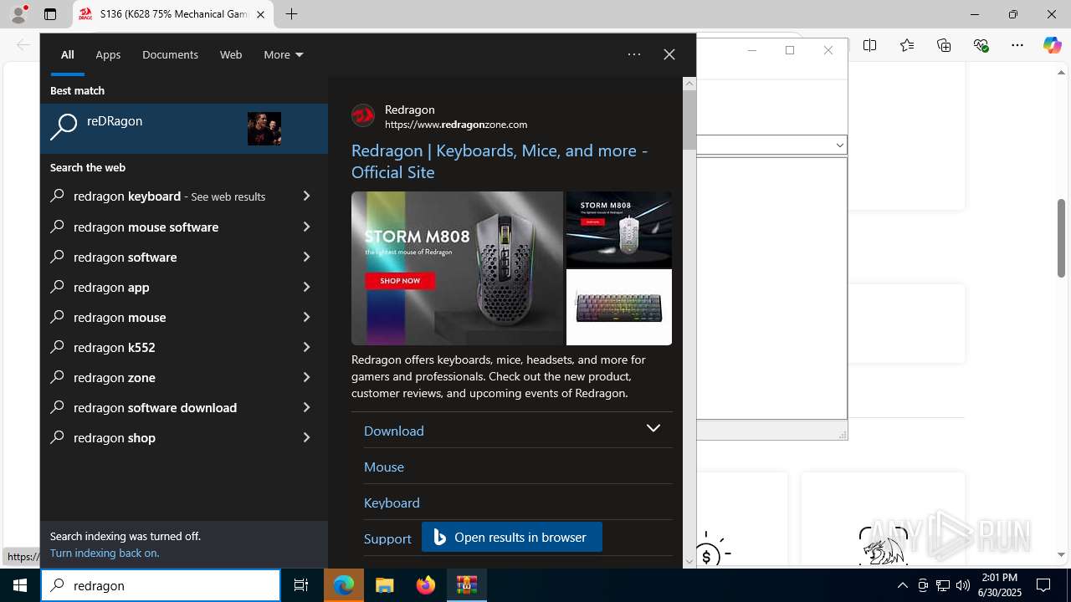This screenshot has width=1071, height=602.
Task: Open Edge Favorites star icon
Action: 907,45
